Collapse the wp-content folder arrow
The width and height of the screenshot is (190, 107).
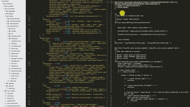pos(4,9)
